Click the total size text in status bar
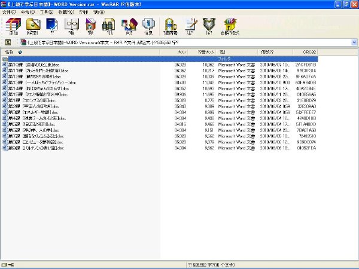 [x=211, y=265]
